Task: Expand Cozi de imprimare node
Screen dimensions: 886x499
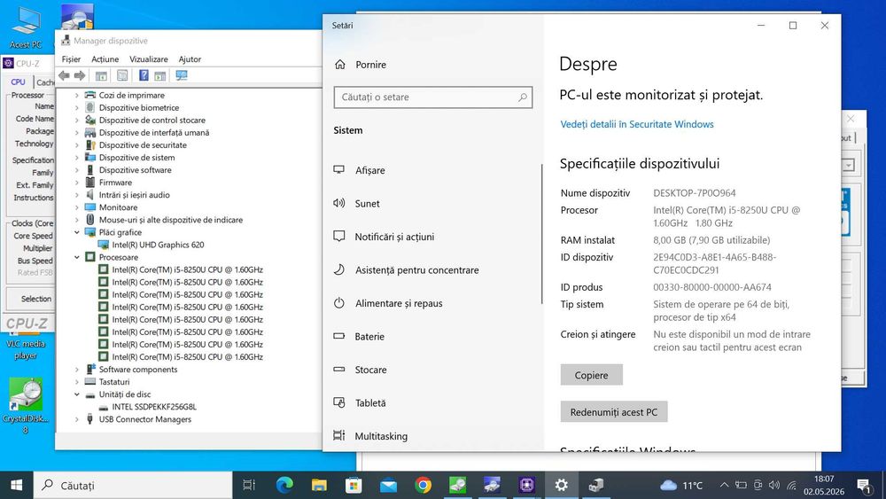Action: (x=77, y=96)
